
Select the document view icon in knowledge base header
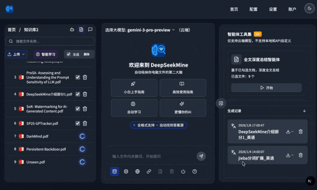click(x=81, y=30)
